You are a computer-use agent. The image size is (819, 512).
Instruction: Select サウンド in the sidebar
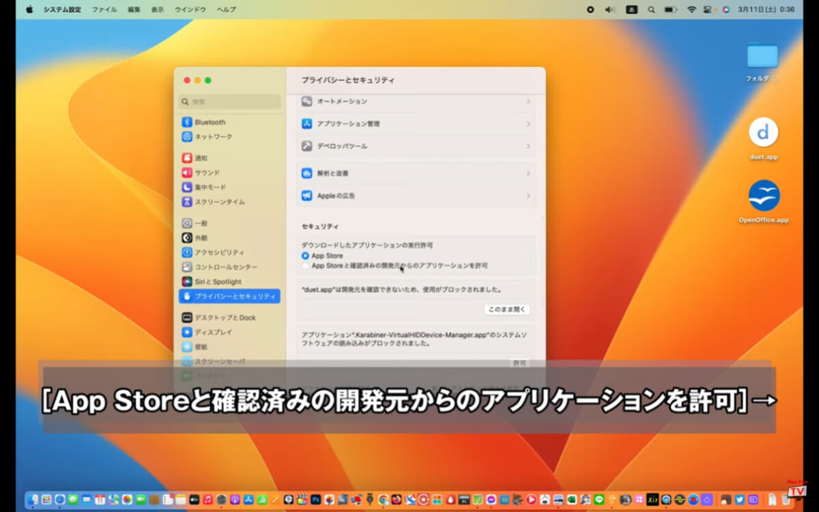(x=229, y=173)
